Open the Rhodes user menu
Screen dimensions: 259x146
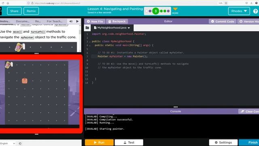(239, 11)
